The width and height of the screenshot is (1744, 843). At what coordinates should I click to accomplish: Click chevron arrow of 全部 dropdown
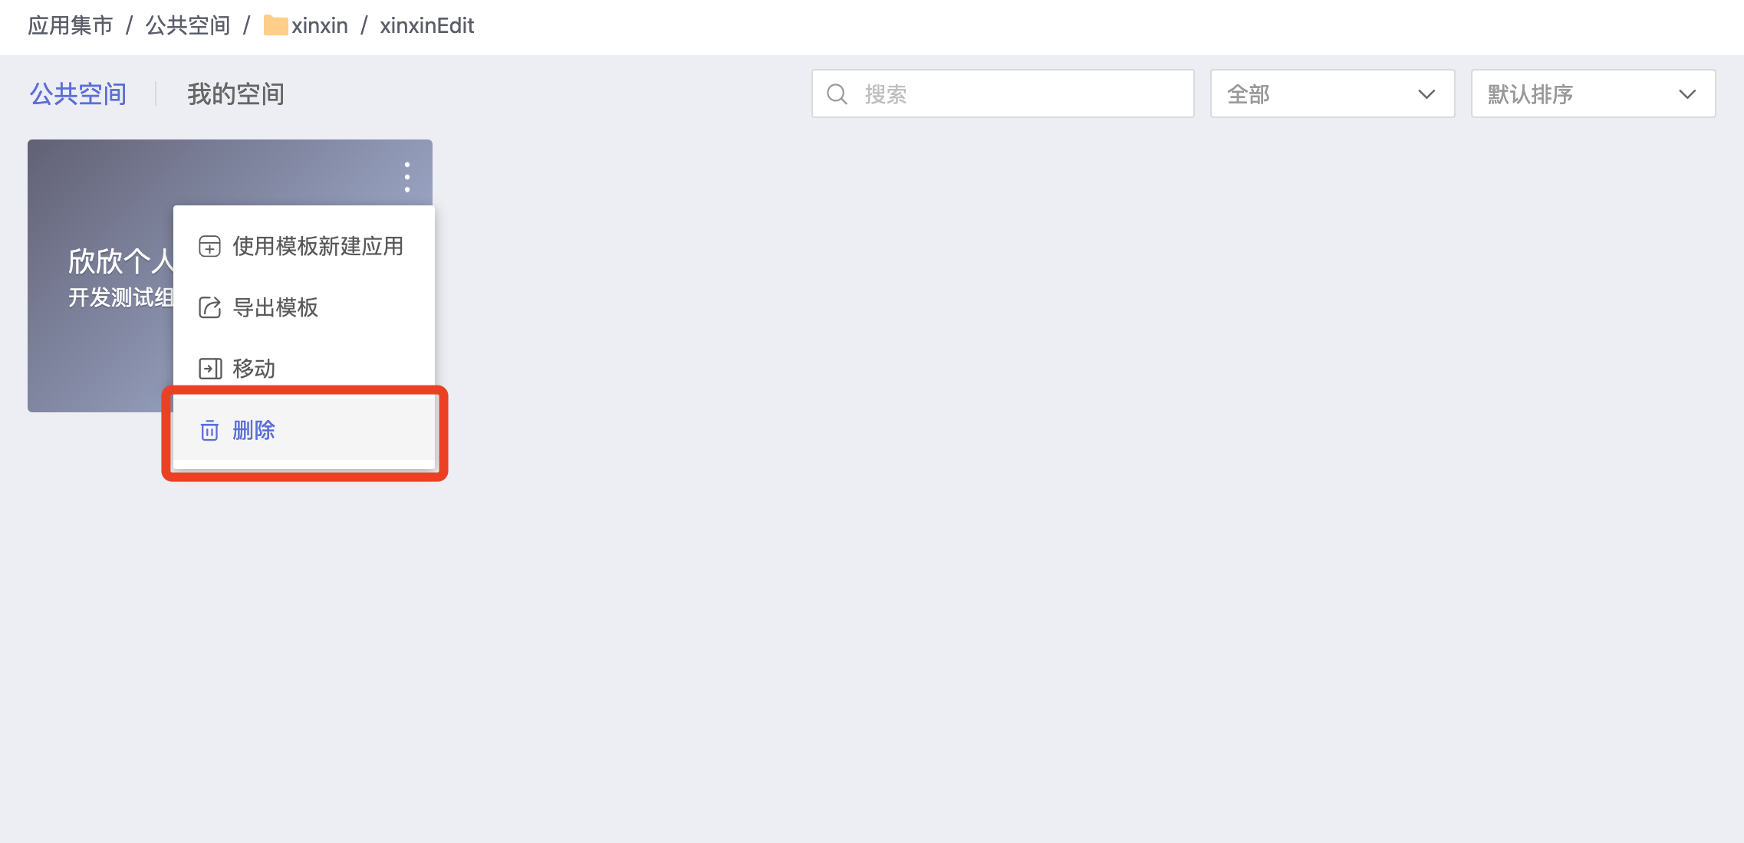[x=1426, y=94]
